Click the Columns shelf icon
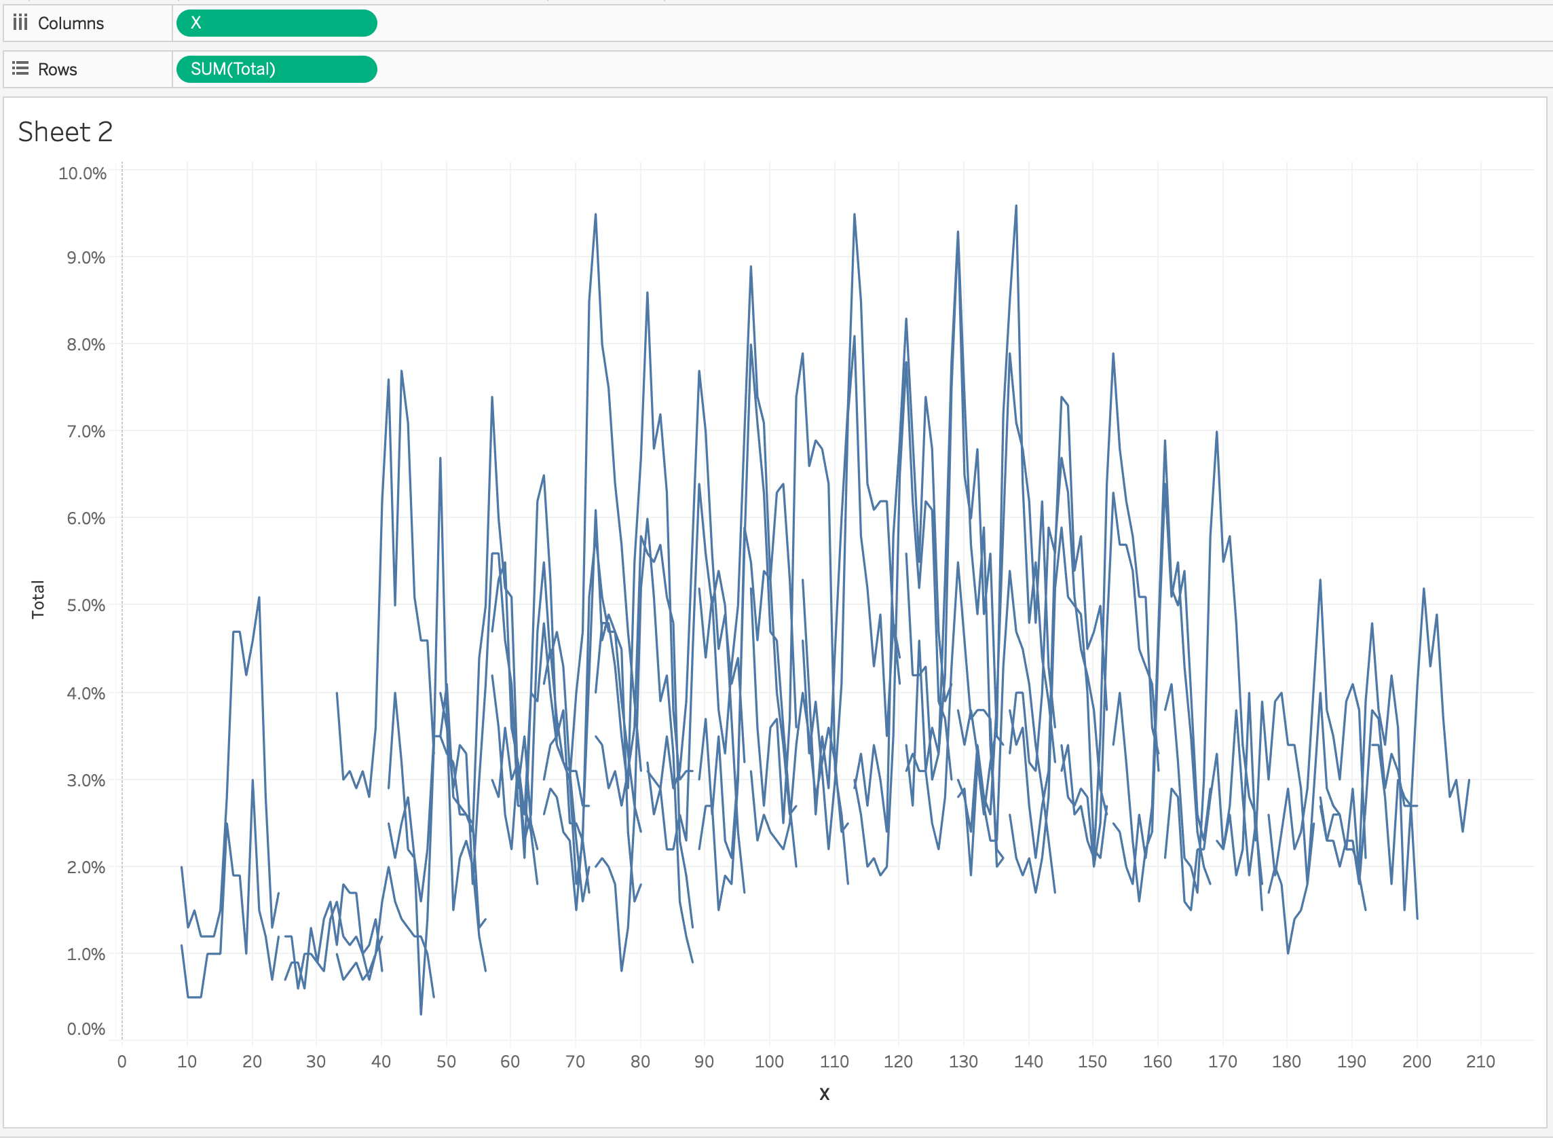This screenshot has width=1553, height=1138. point(20,22)
